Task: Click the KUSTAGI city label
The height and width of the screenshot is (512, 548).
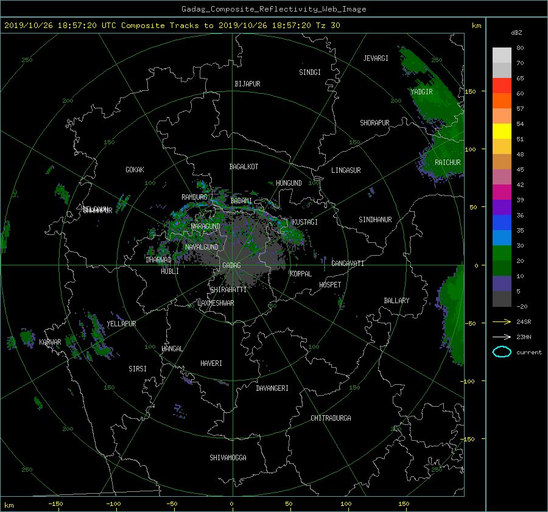Action: (305, 222)
